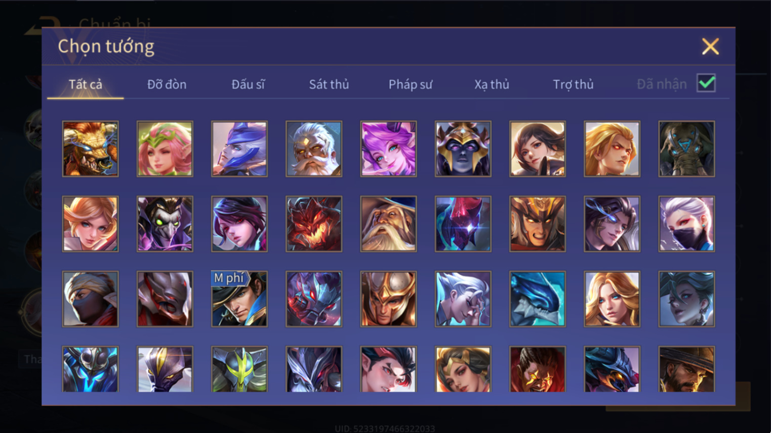Close the 'Chọn tướng' dialog
771x433 pixels.
[710, 46]
